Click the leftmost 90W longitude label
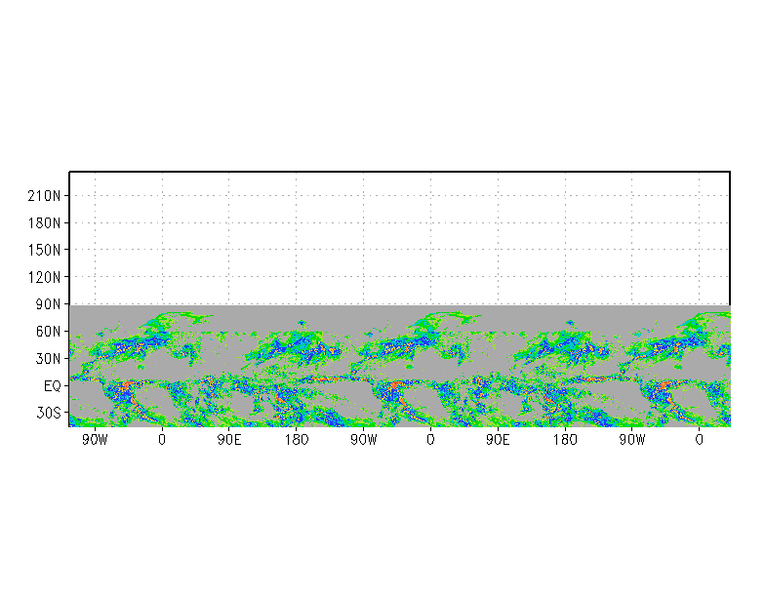The image size is (765, 597). [95, 440]
